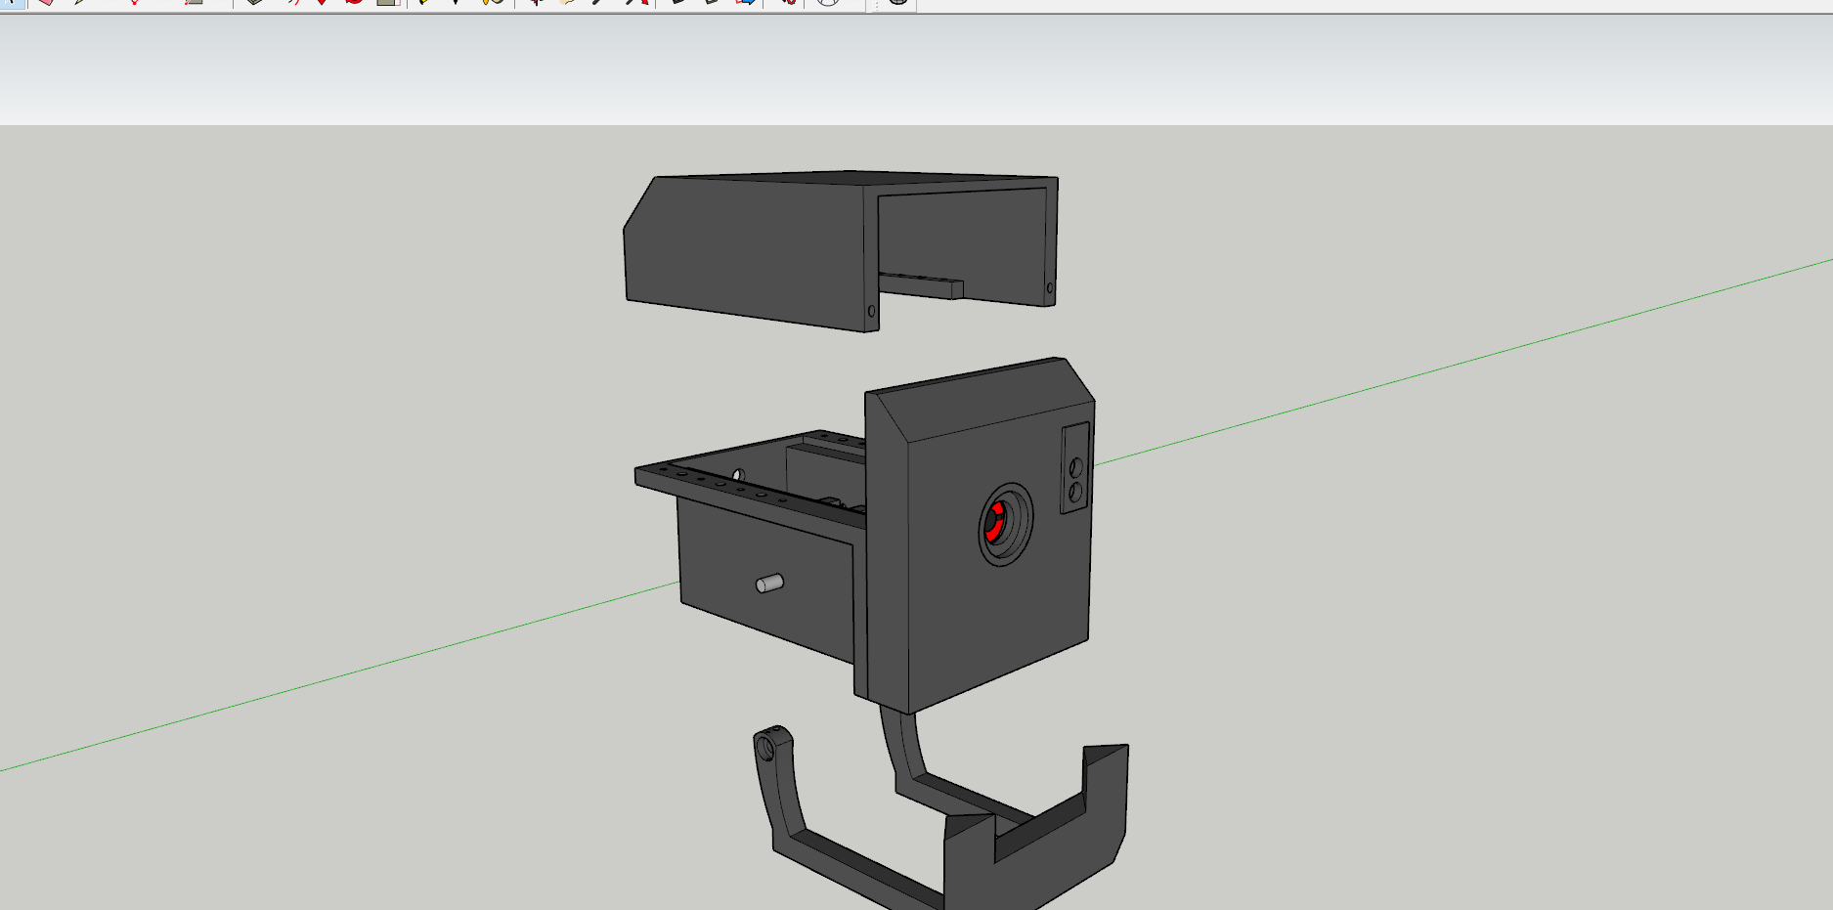Click the side face of the box body
1833x910 pixels.
pos(767,582)
